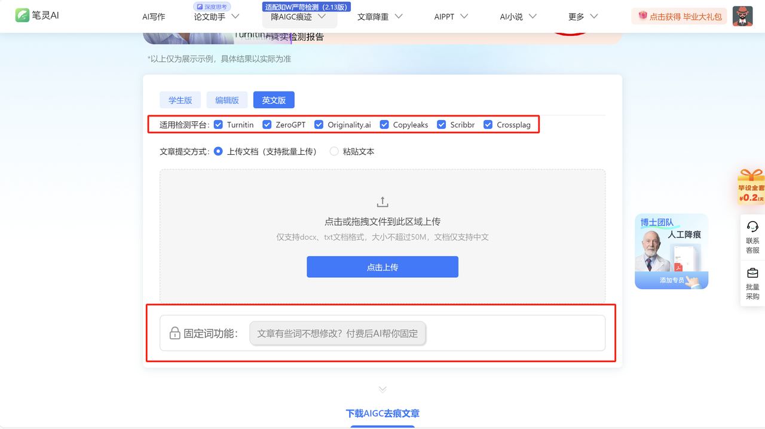Click the upload arrow icon
The width and height of the screenshot is (765, 429).
coord(382,202)
